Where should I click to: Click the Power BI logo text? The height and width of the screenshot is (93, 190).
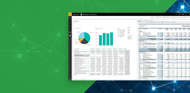tap(75, 14)
